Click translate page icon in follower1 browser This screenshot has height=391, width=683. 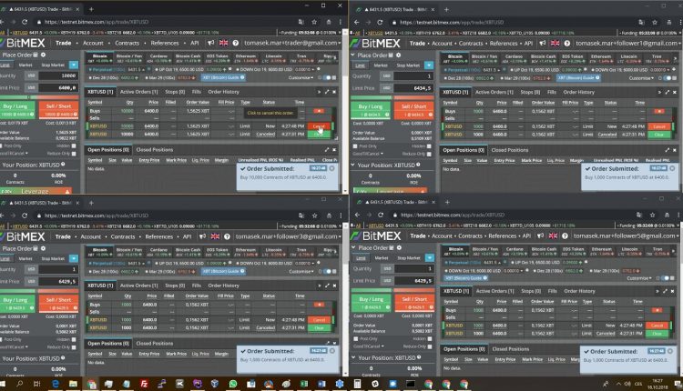[641, 22]
